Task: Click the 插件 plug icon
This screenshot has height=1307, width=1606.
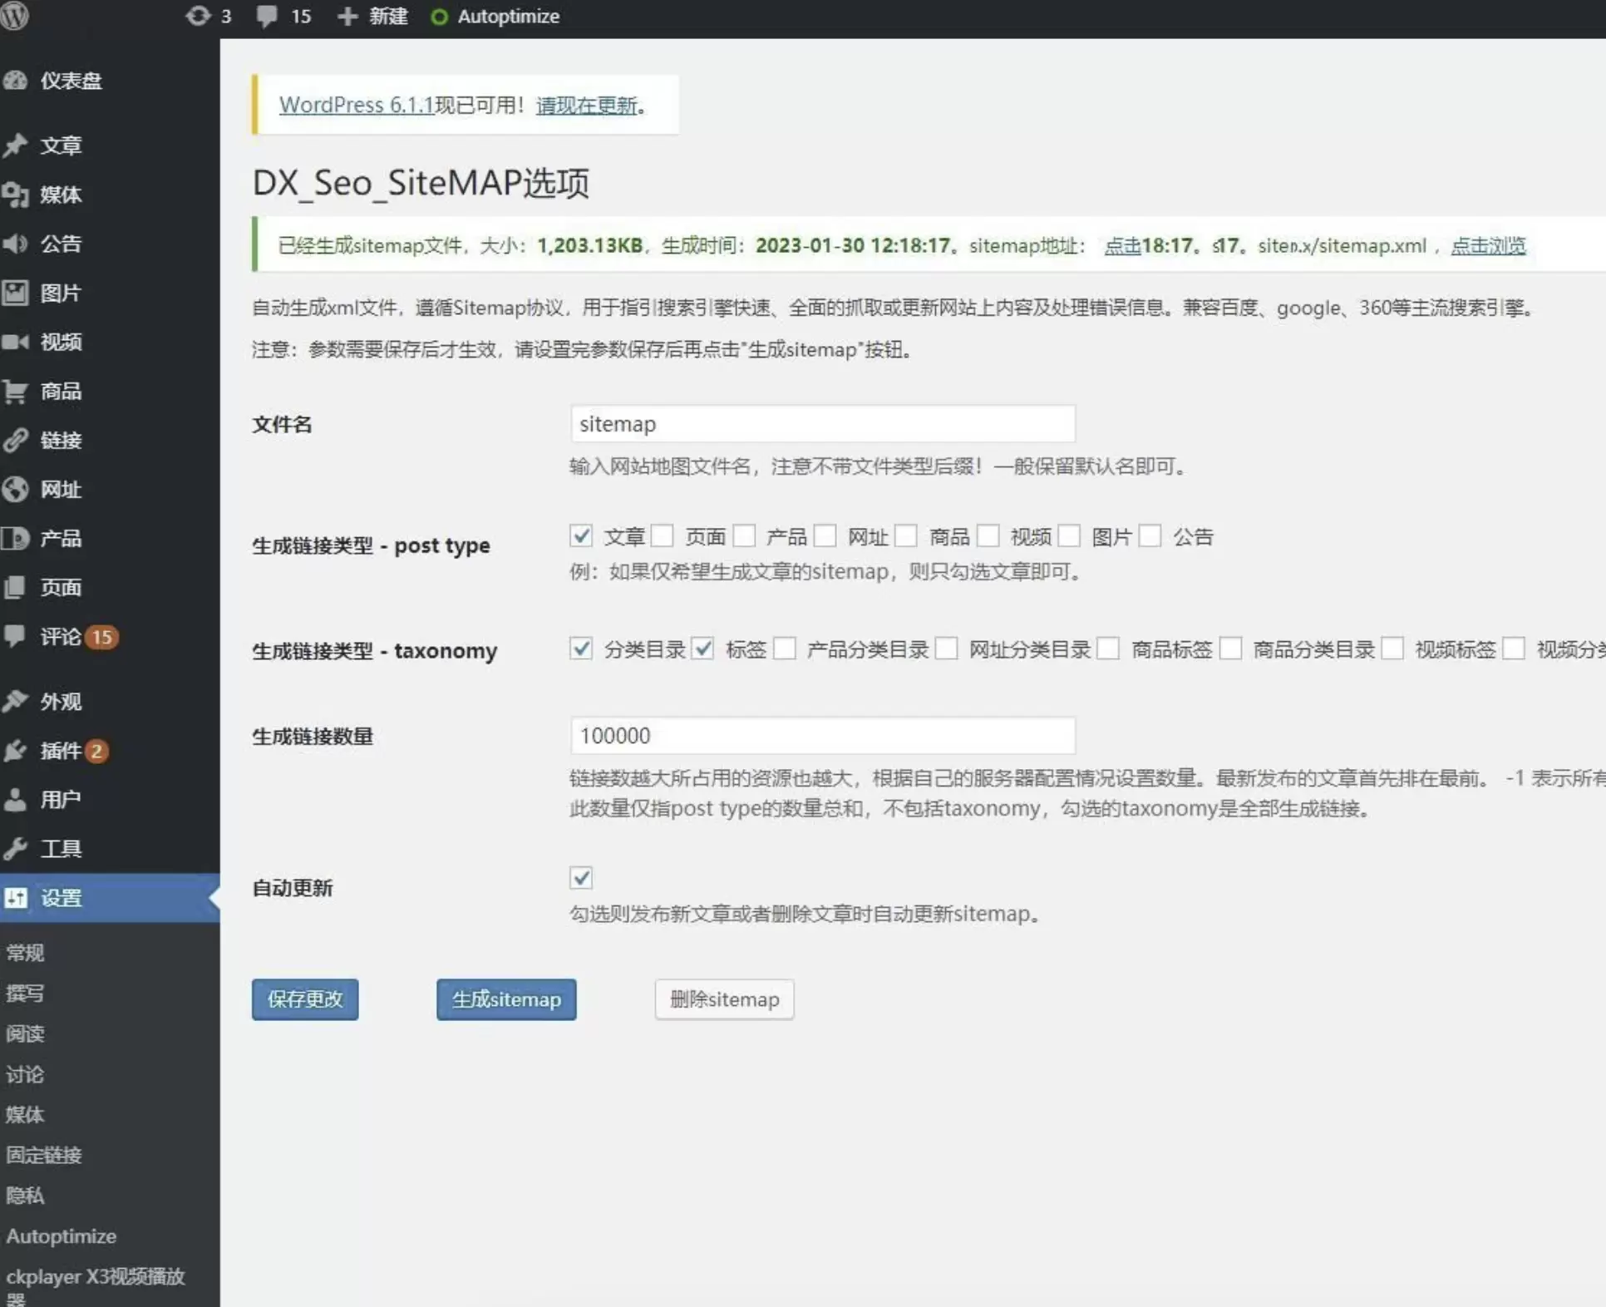Action: (15, 751)
